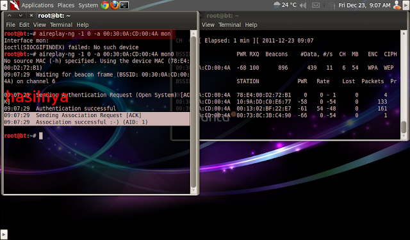This screenshot has width=410, height=240.
Task: Click station MAC 00:73:8C:3B:C4:90
Action: 263,115
